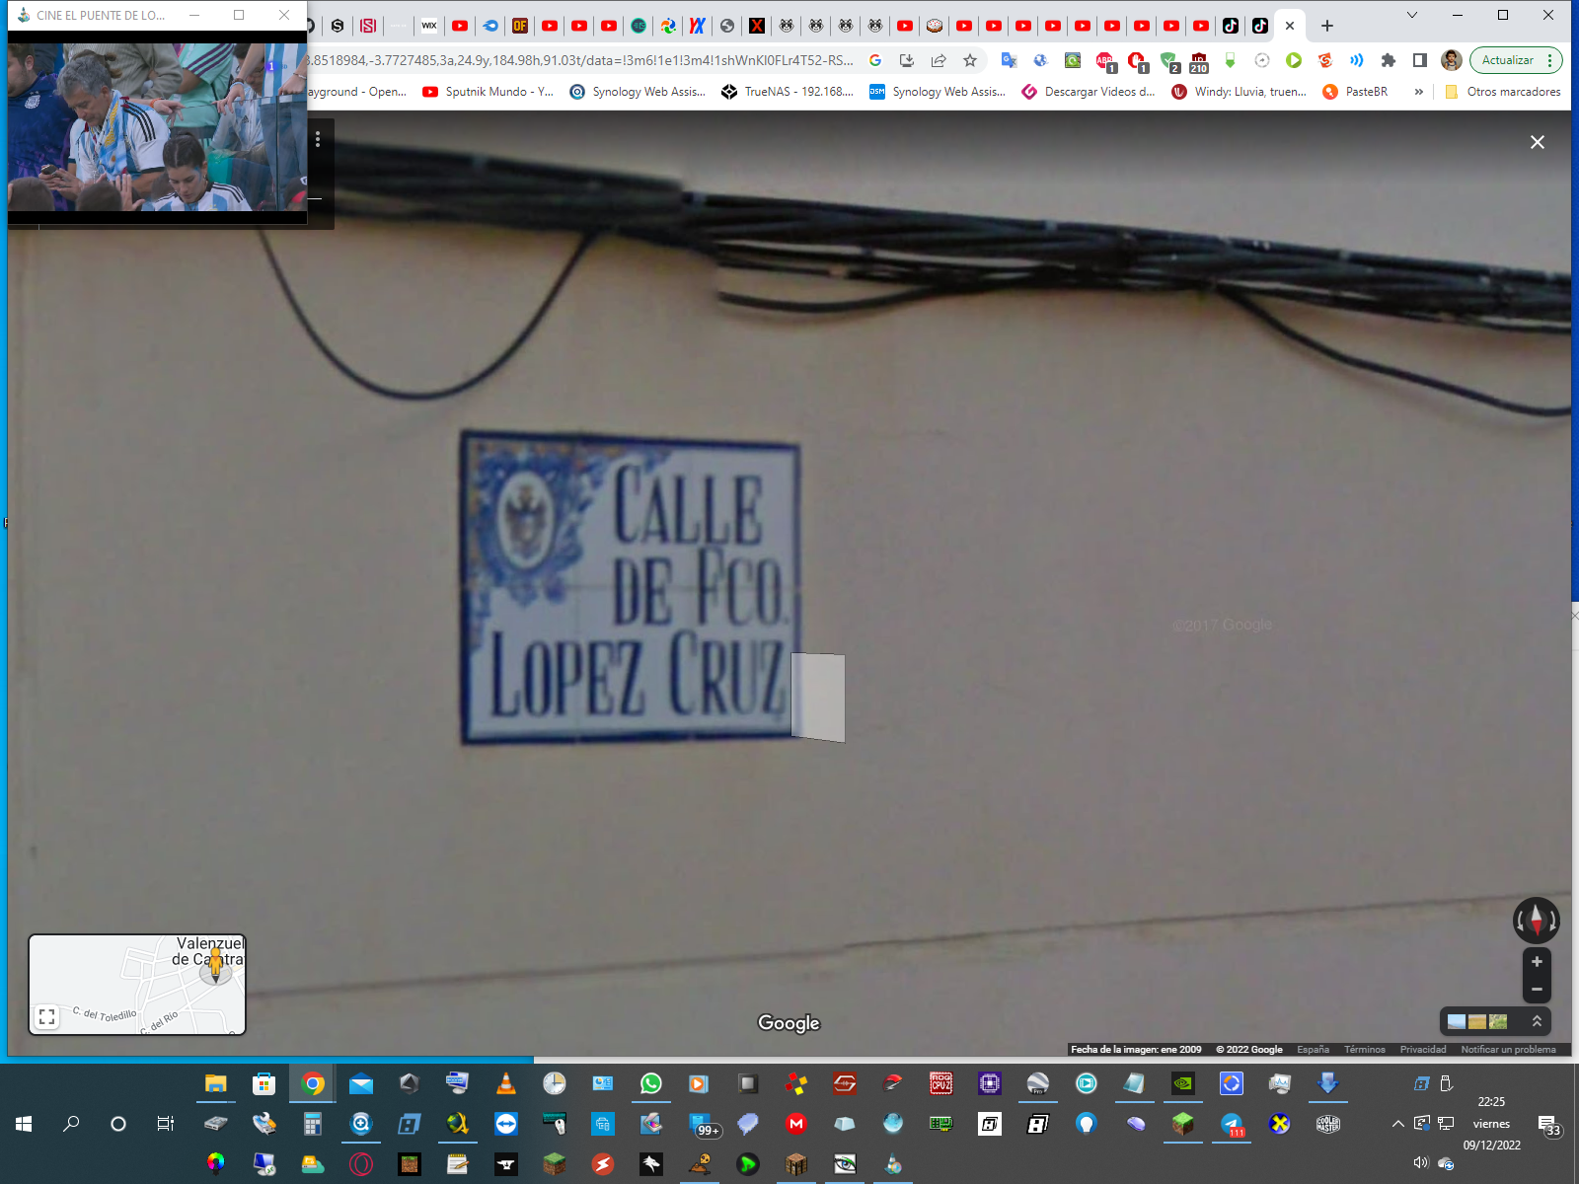The image size is (1579, 1184).
Task: Open WhatsApp from the taskbar
Action: tap(650, 1083)
